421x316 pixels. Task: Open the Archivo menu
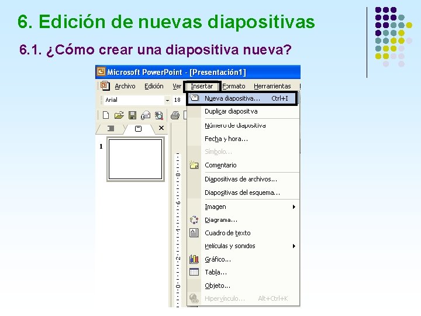[125, 86]
